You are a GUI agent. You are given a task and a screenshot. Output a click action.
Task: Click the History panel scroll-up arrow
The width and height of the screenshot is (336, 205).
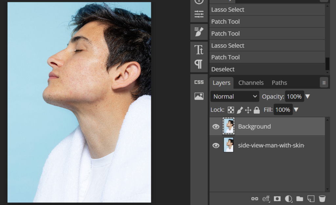327,6
